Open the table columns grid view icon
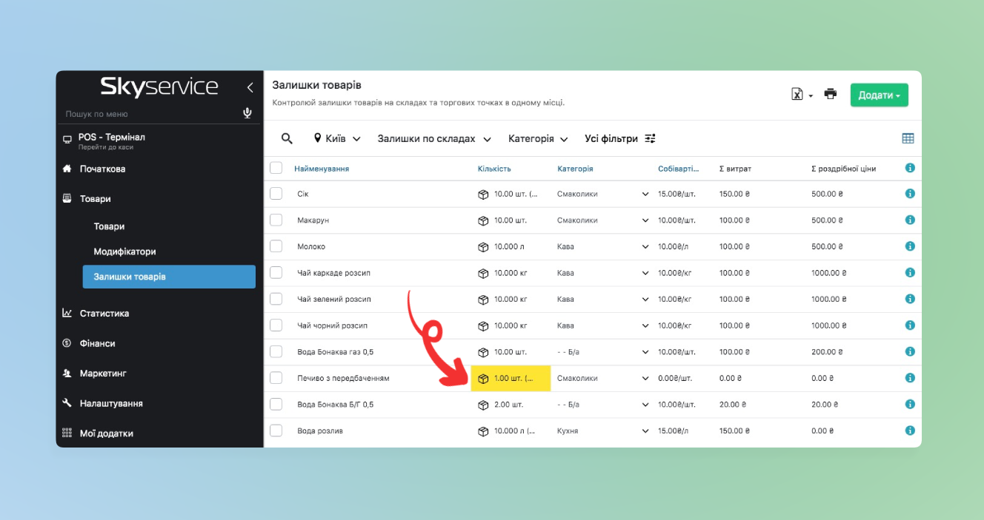 pos(908,138)
